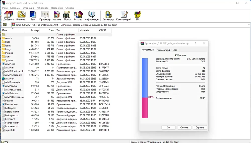
Task: Click the Удалить (Delete) toolbar icon
Action: click(57, 15)
